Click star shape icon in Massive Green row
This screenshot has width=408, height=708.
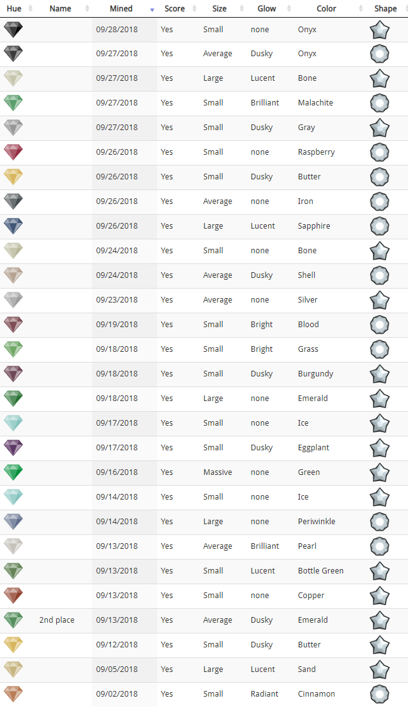point(380,472)
